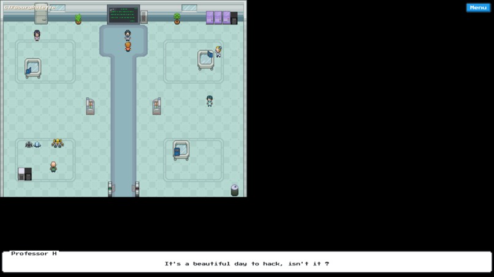
Task: Click the right entrance gate post
Action: pyautogui.click(x=137, y=189)
